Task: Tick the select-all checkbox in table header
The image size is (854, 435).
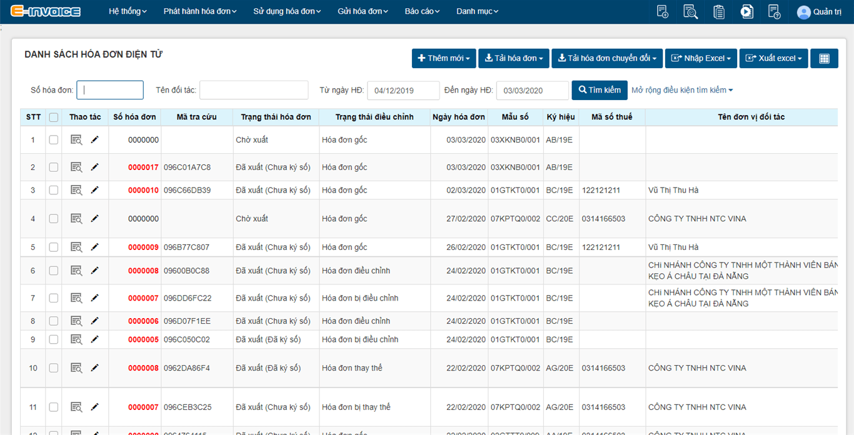Action: (54, 117)
